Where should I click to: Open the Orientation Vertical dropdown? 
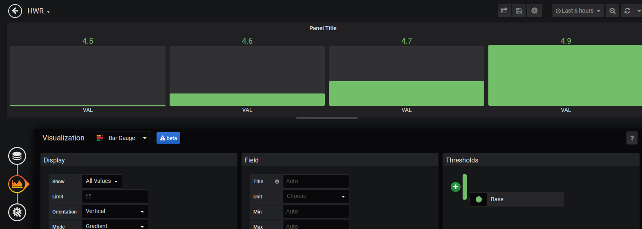coord(115,211)
